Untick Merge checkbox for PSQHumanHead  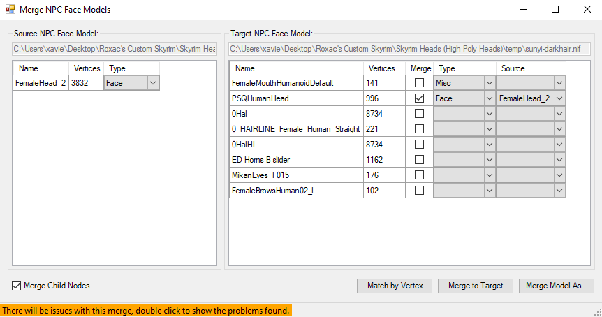click(419, 98)
